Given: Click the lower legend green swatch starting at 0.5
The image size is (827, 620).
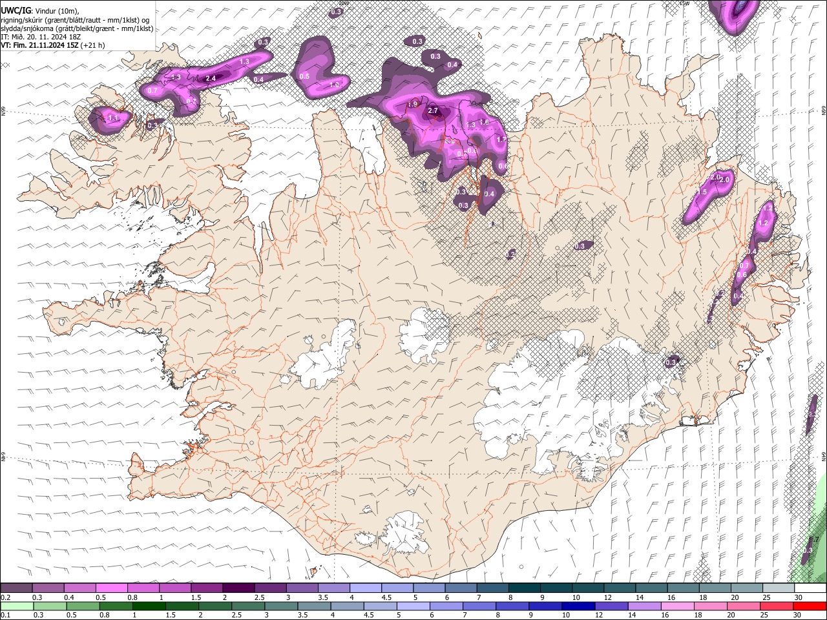Looking at the screenshot, I should (x=83, y=606).
